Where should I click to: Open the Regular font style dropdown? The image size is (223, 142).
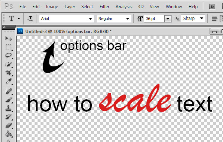coord(114,19)
